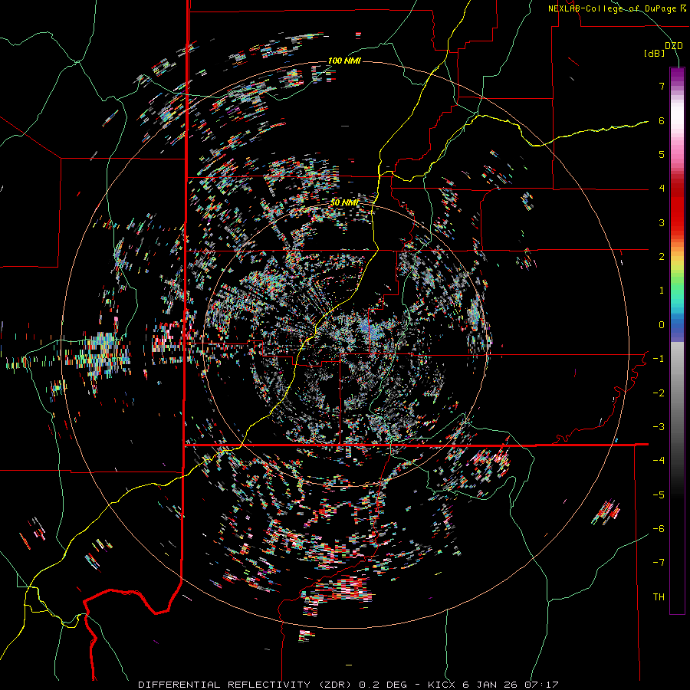Click the legend value 3
Image resolution: width=690 pixels, height=690 pixels.
pos(662,222)
